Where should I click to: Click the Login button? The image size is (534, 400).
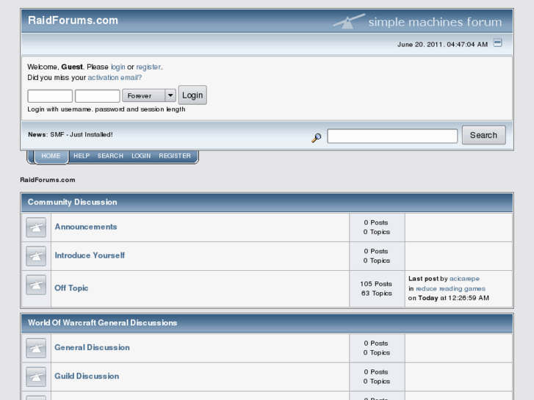pyautogui.click(x=192, y=95)
